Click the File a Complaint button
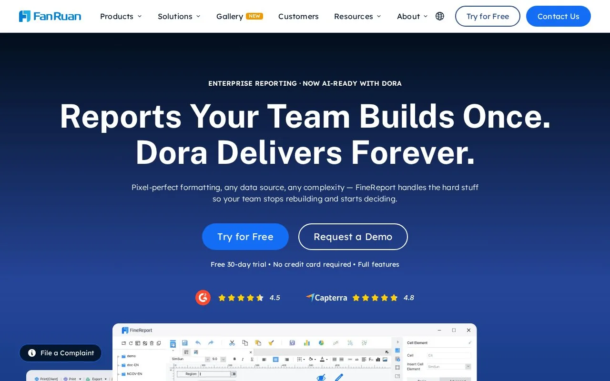This screenshot has height=381, width=610. [x=61, y=353]
